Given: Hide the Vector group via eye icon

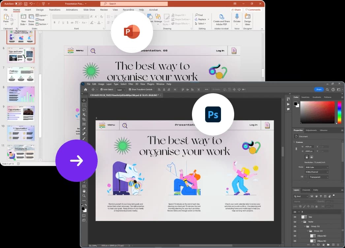Looking at the screenshot, I should (x=295, y=222).
